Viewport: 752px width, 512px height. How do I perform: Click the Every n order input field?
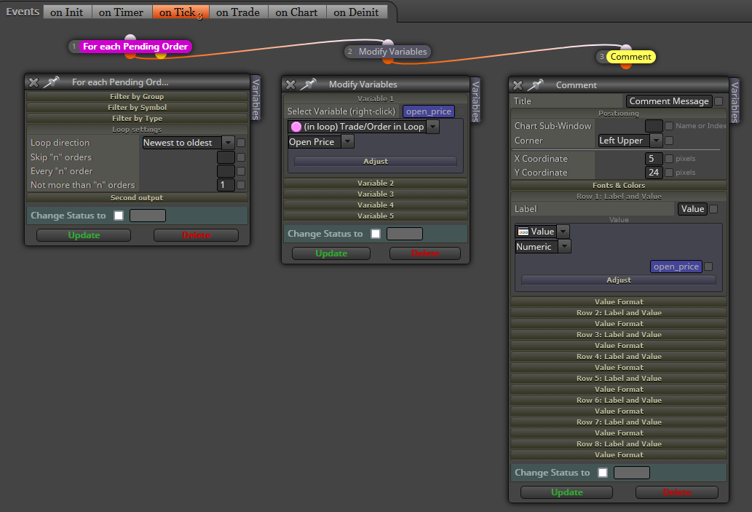pos(226,171)
